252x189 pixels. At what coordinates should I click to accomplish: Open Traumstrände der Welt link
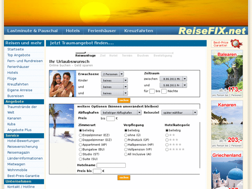(22, 110)
